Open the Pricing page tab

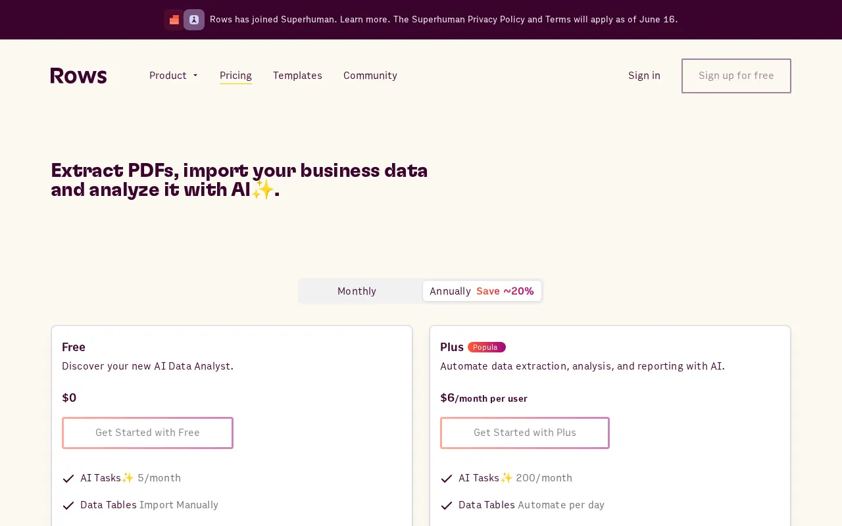coord(235,76)
